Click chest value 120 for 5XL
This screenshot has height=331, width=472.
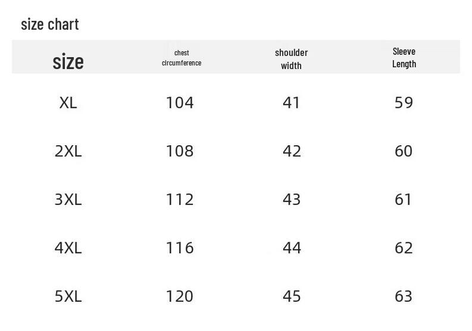180,296
